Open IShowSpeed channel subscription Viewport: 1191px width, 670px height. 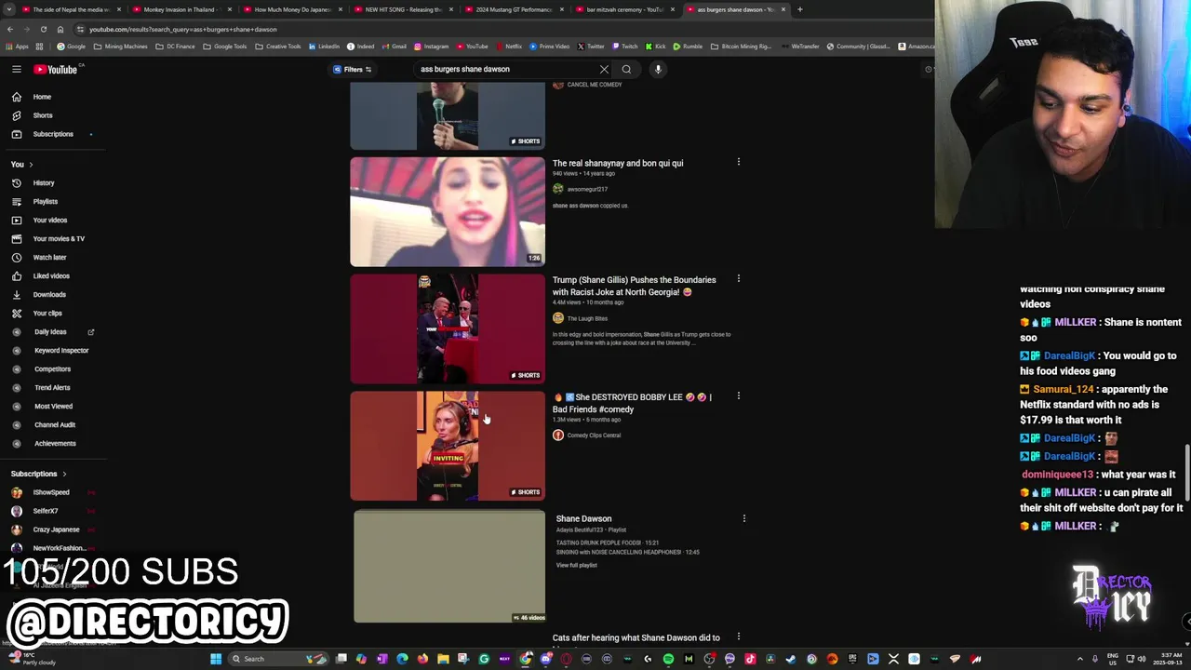click(x=51, y=492)
